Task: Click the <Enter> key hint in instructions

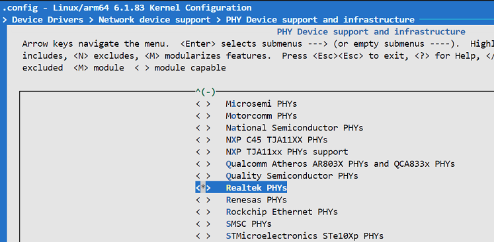Action: tap(198, 44)
